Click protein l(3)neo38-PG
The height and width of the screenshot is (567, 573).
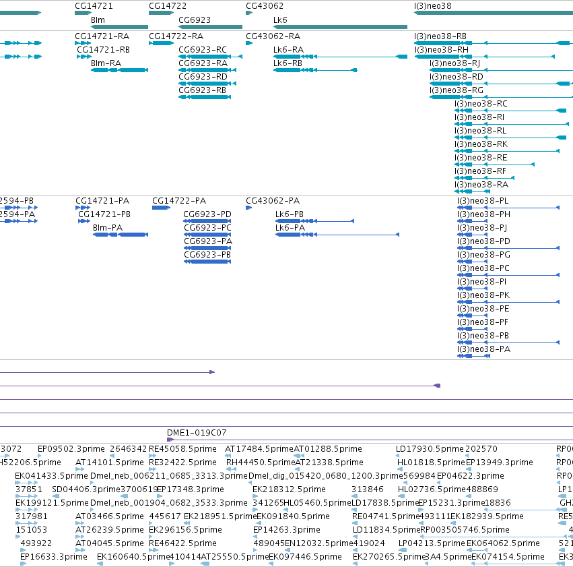pyautogui.click(x=484, y=255)
